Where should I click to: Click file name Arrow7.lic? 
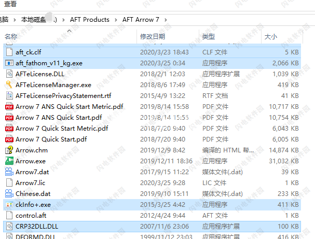(30, 183)
